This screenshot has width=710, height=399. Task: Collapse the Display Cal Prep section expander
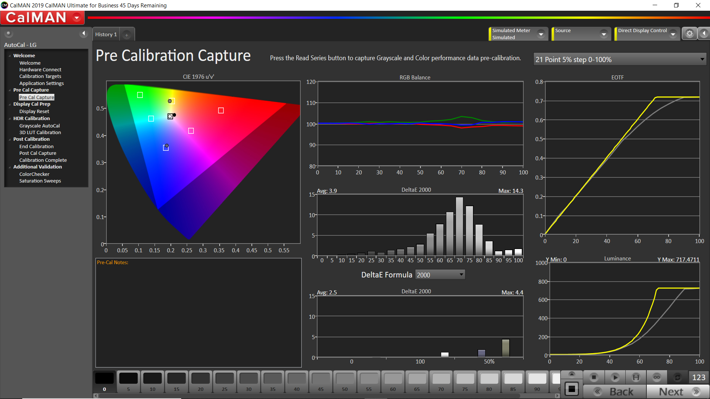[10, 104]
